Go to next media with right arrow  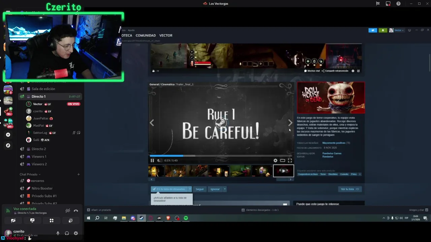pos(290,123)
